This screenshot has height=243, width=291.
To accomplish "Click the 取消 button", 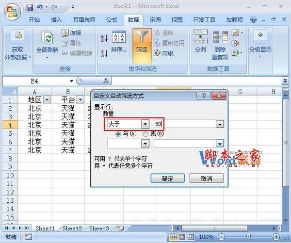I will click(x=207, y=178).
